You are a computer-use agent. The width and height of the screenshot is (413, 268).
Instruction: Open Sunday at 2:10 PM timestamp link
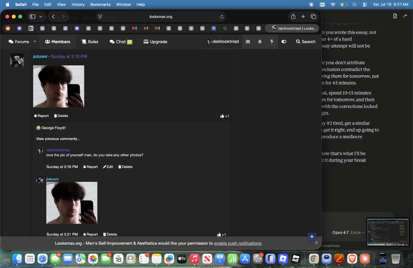click(69, 56)
